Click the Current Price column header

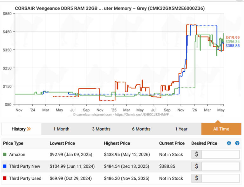pos(172,143)
